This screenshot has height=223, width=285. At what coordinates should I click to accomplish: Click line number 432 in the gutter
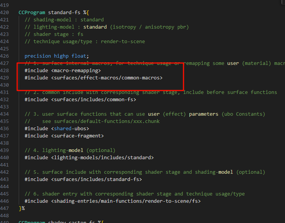pyautogui.click(x=5, y=99)
